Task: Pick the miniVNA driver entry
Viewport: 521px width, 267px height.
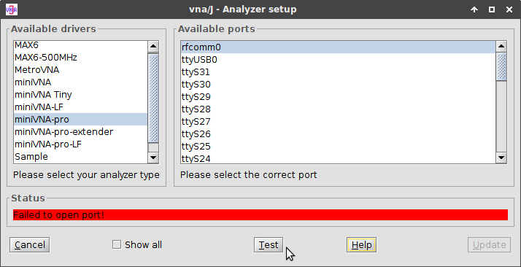Action: [80, 82]
